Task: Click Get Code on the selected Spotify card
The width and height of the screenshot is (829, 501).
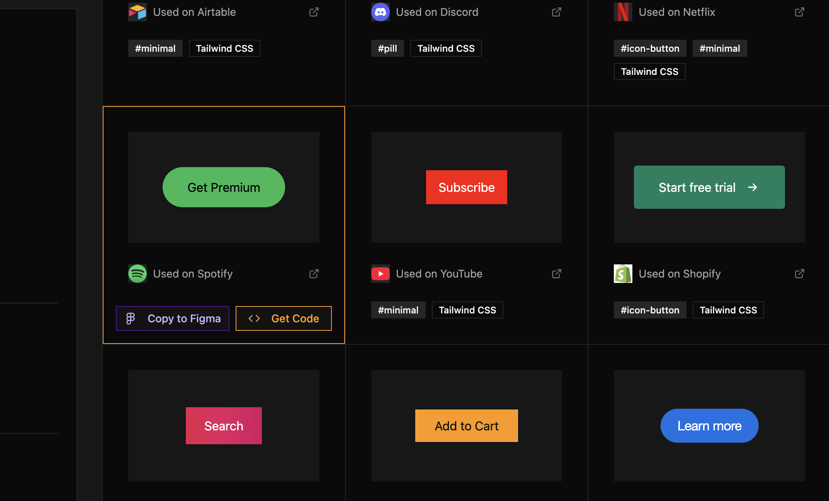Action: (x=284, y=318)
